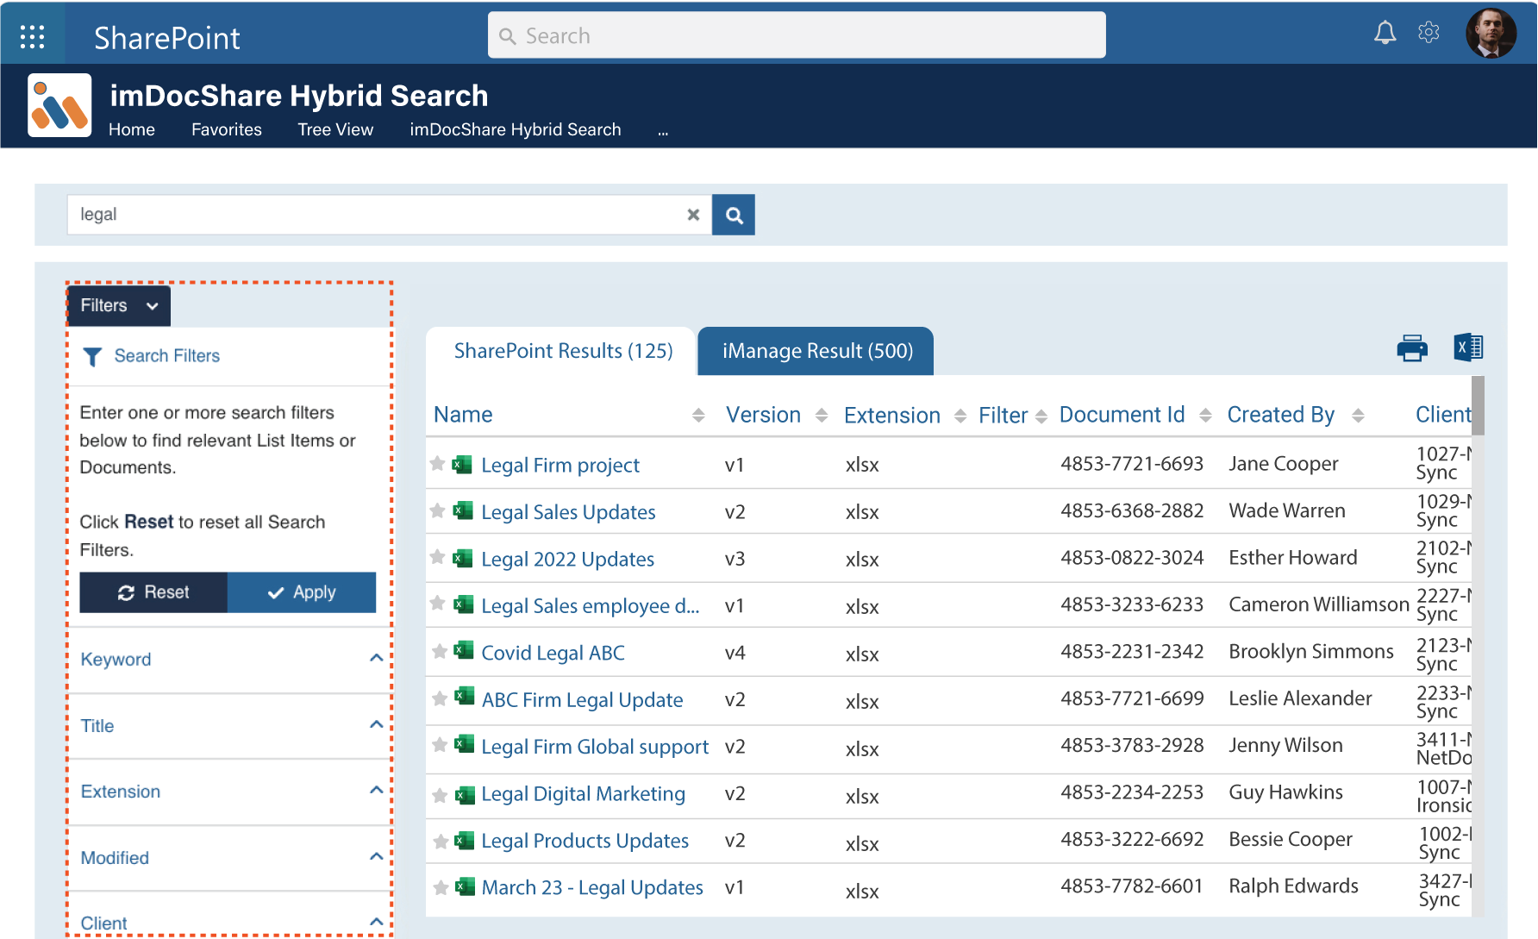
Task: Clear the legal search text
Action: pyautogui.click(x=693, y=215)
